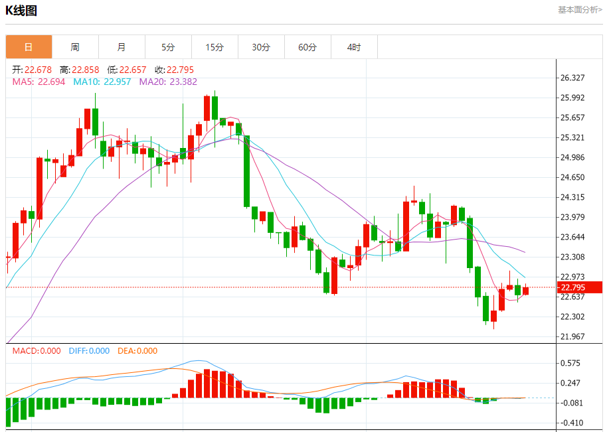Image resolution: width=609 pixels, height=432 pixels.
Task: Click the 23.308 price axis label
Action: (572, 257)
